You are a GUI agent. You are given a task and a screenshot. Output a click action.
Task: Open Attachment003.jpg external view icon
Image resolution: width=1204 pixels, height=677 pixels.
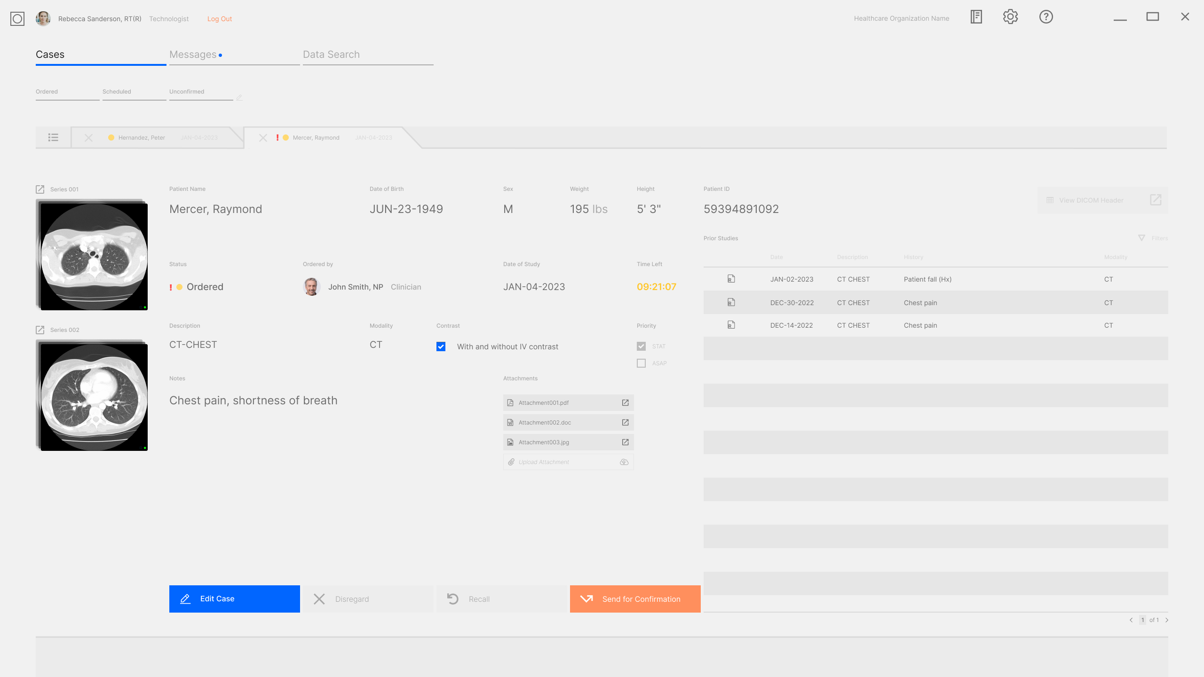point(626,442)
